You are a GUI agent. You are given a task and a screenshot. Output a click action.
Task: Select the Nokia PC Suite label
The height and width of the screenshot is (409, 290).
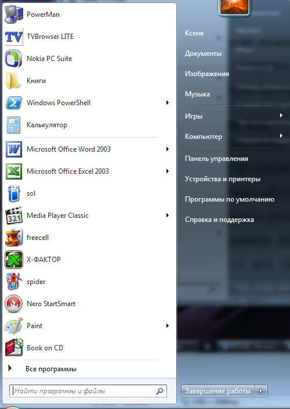[x=49, y=59]
